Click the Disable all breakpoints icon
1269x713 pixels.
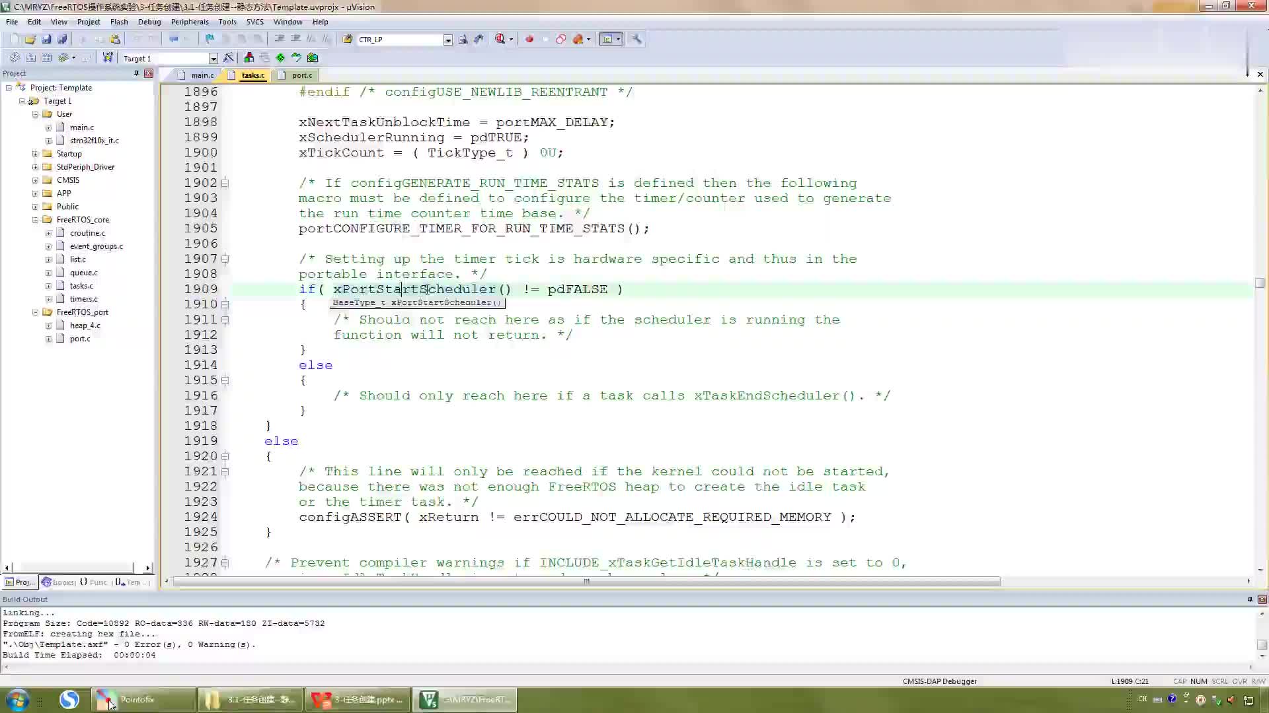coord(561,39)
